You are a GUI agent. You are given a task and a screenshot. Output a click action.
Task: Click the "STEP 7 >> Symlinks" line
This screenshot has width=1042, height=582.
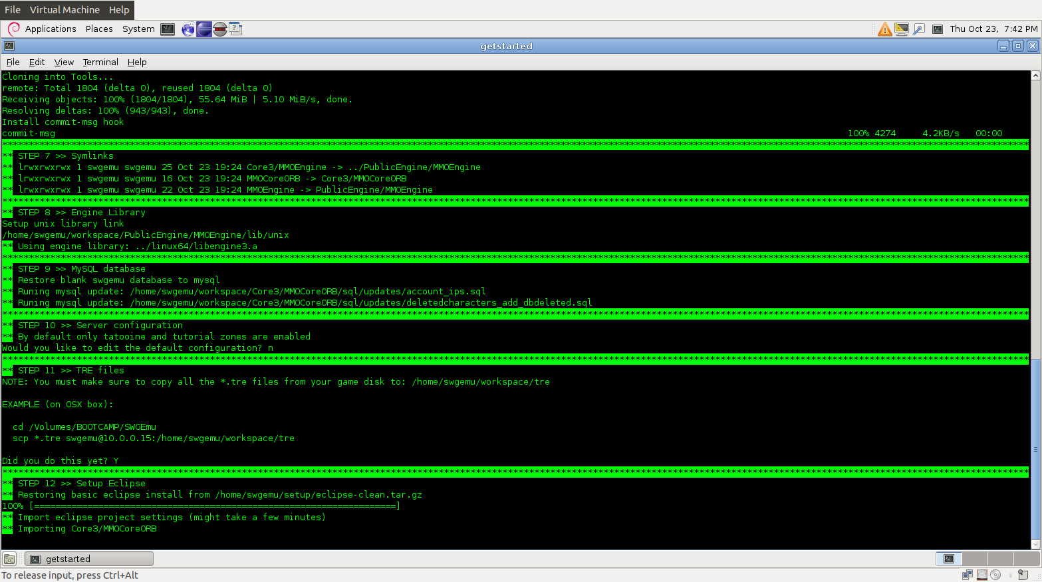[66, 156]
